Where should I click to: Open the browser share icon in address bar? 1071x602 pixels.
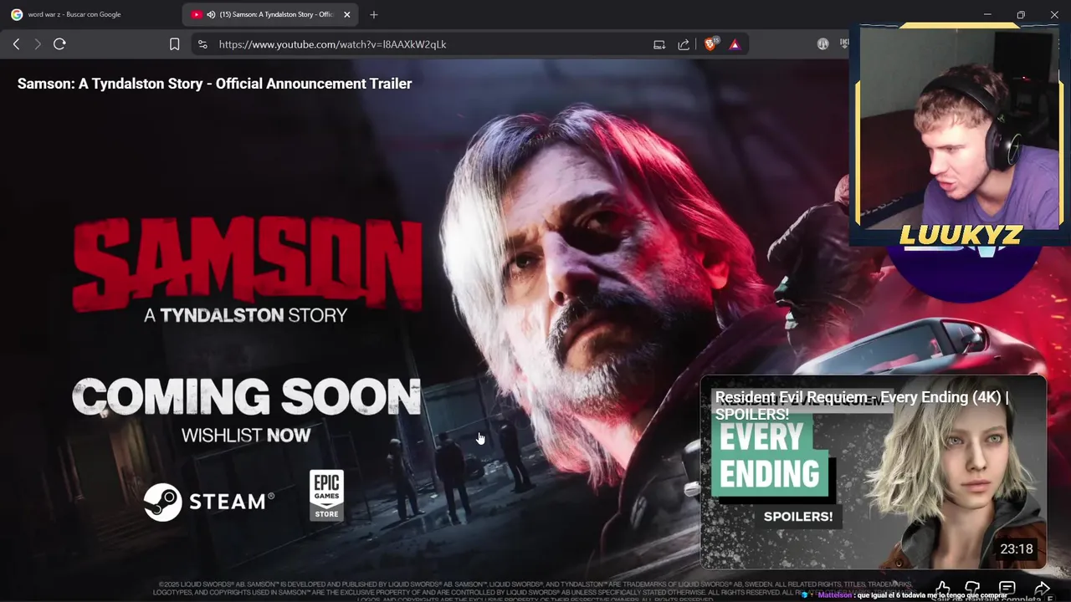pos(684,44)
